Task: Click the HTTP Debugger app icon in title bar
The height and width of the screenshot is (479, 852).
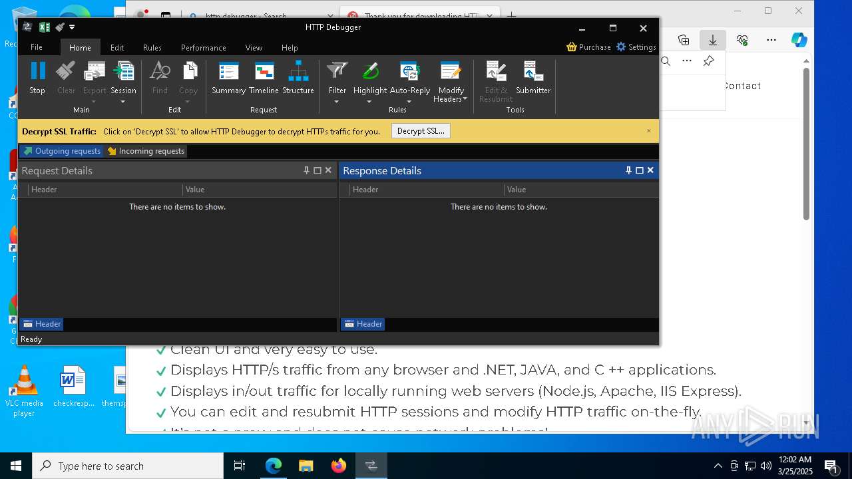Action: pos(27,27)
